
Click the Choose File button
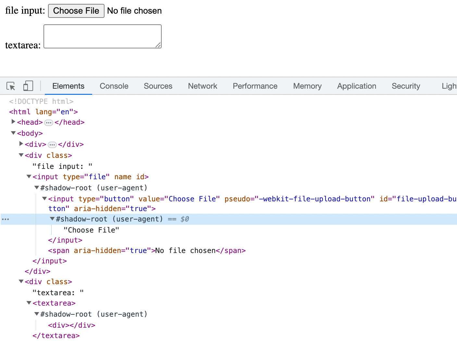(76, 11)
